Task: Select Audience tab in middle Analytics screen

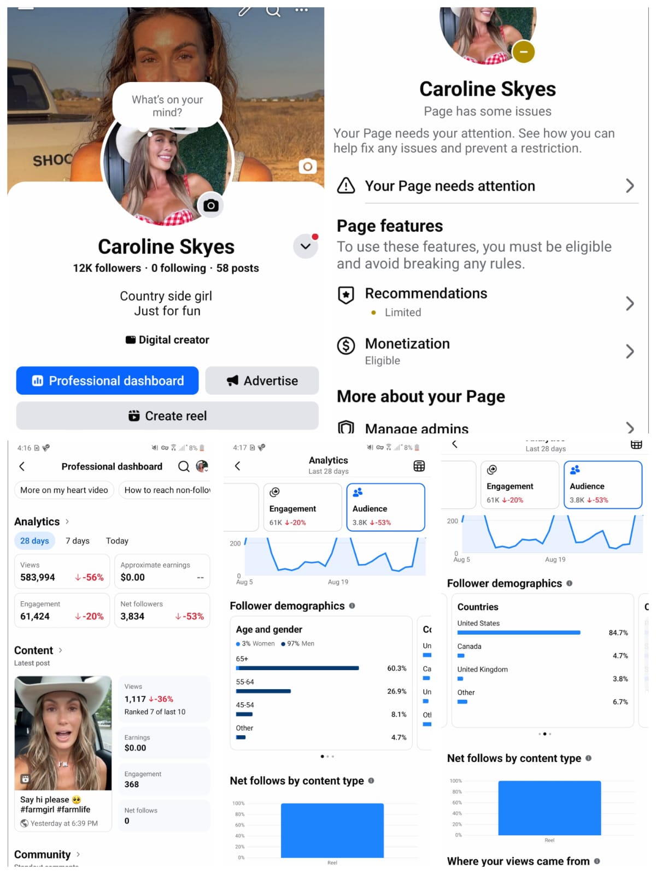Action: 386,507
